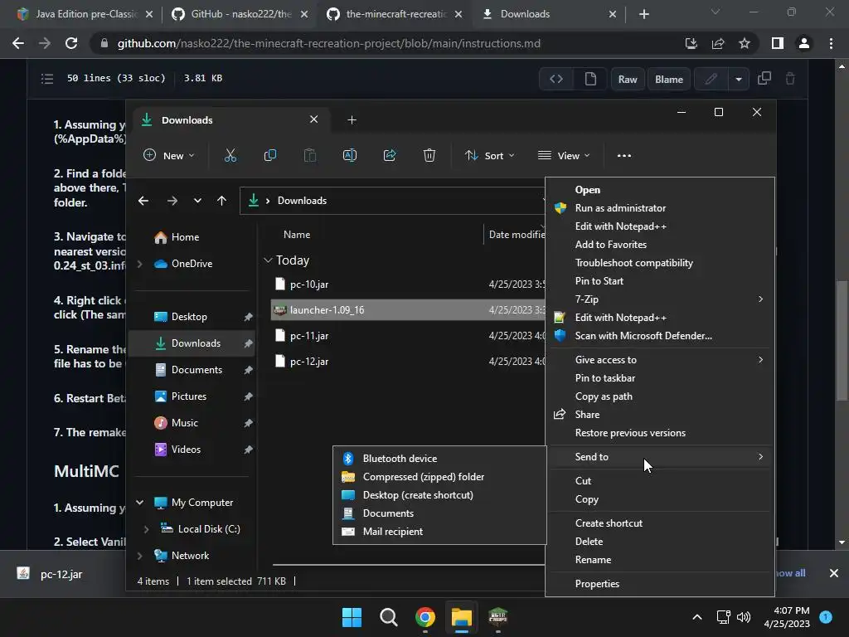Screen dimensions: 849x637
Task: Show hidden system tray icons
Action: pos(696,617)
